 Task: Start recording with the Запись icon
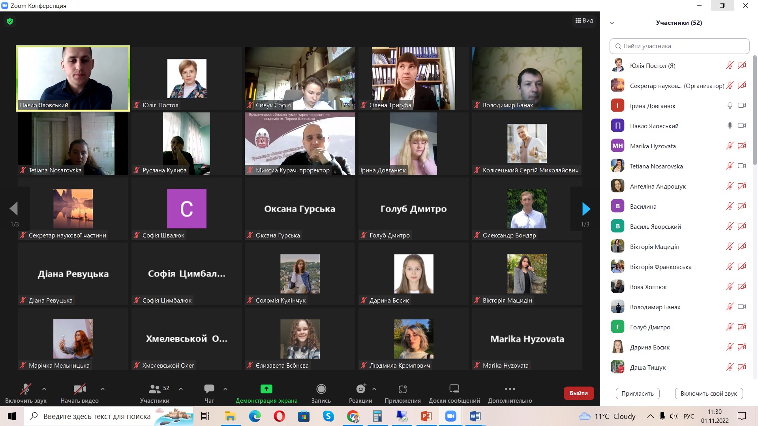point(321,389)
